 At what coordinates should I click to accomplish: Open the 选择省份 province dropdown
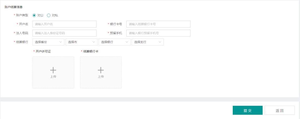tap(48, 42)
